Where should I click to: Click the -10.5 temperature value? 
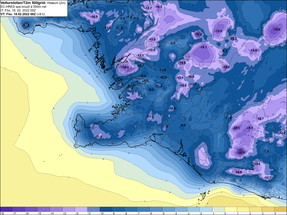point(163,77)
